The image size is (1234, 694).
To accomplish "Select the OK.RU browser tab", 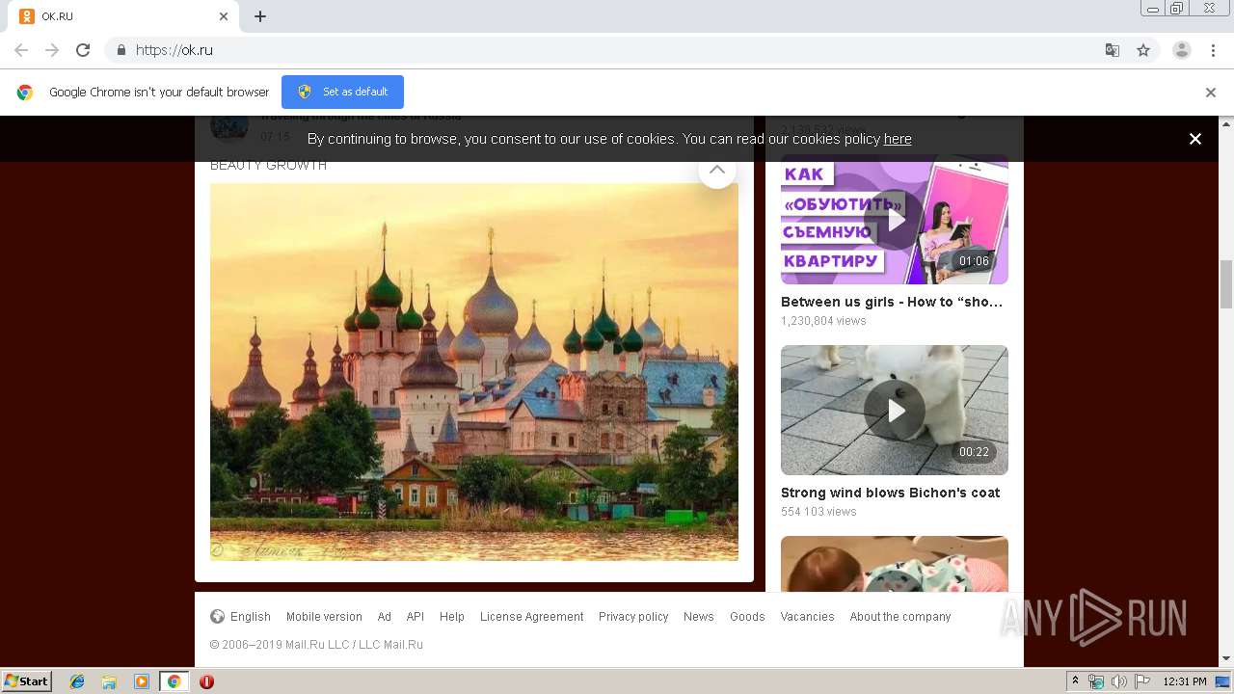I will click(123, 16).
